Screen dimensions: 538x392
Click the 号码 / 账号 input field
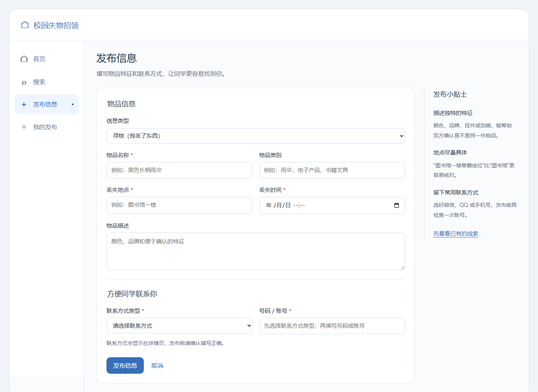[x=332, y=326]
